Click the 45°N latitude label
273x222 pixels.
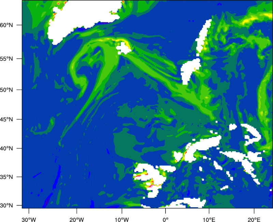coord(6,119)
